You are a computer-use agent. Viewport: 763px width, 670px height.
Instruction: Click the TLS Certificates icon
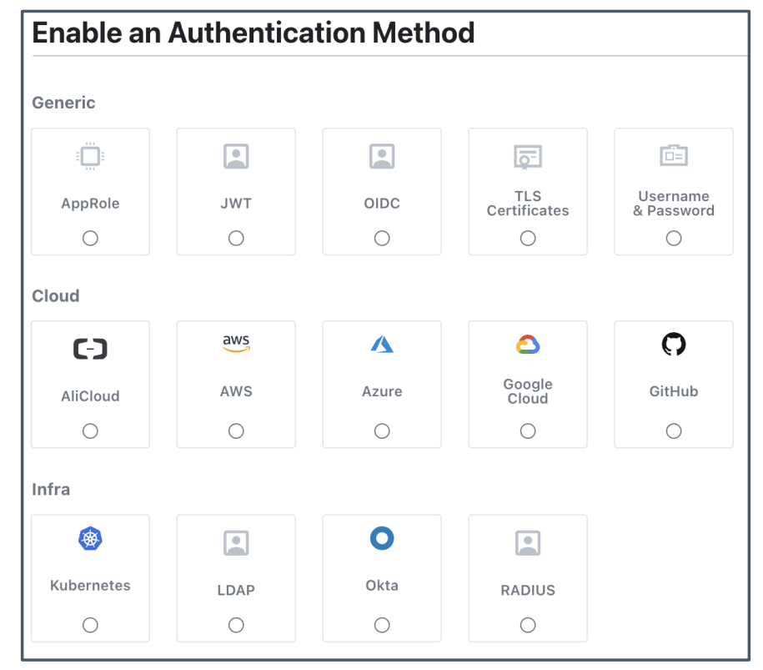tap(528, 156)
